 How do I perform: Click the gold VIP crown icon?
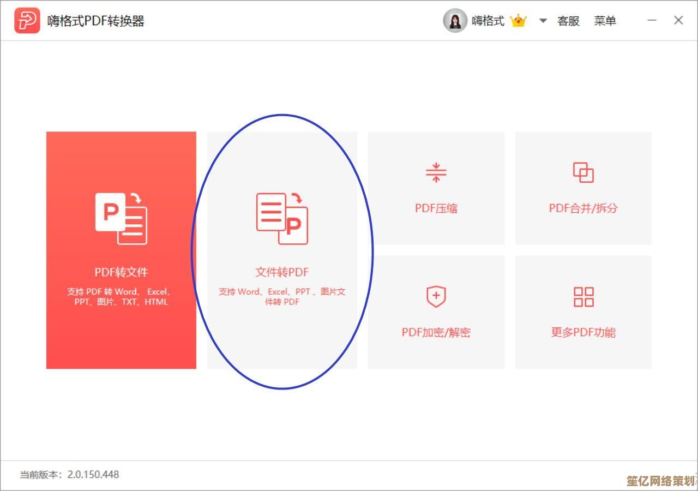pos(518,21)
